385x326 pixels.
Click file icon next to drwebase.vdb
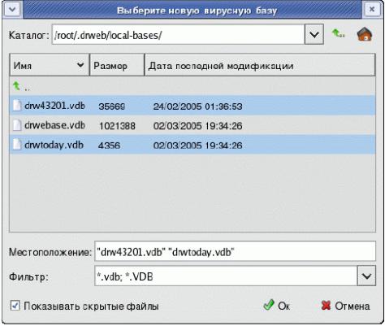point(17,125)
